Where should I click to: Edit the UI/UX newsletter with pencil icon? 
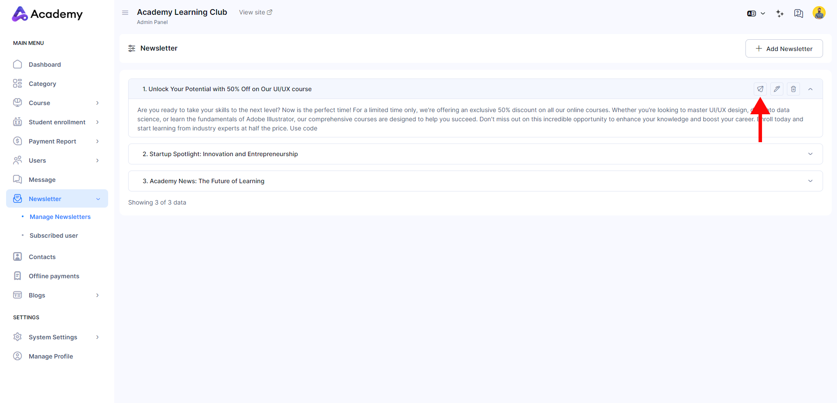[776, 89]
